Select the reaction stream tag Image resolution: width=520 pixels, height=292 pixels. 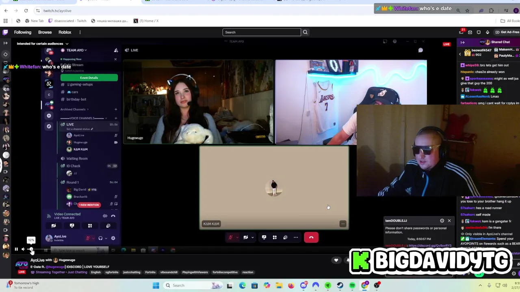click(x=247, y=273)
